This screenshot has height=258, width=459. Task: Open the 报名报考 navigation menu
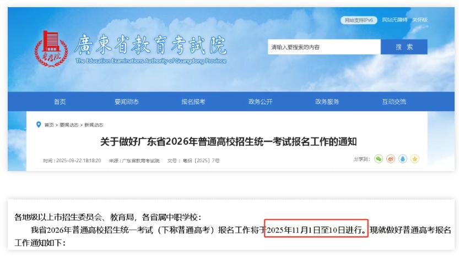pos(193,102)
